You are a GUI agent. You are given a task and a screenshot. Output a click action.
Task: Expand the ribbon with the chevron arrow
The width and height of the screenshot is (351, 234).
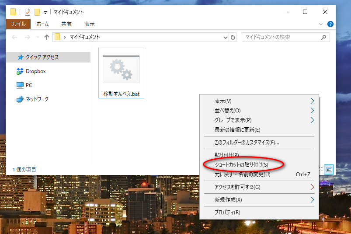pyautogui.click(x=321, y=24)
